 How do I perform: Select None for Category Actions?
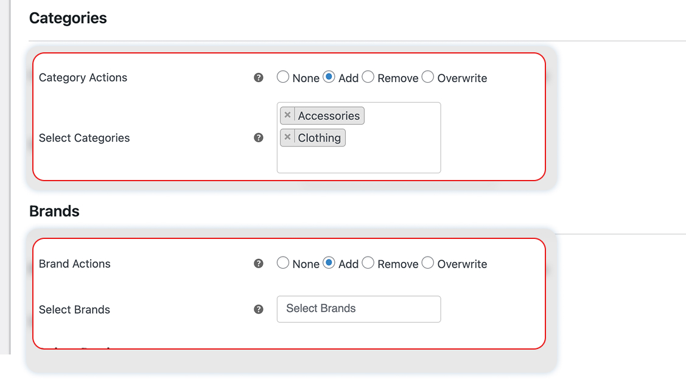283,77
